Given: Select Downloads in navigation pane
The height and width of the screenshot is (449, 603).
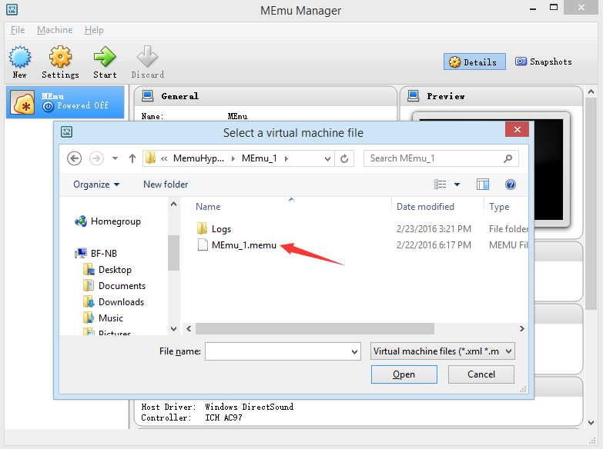Looking at the screenshot, I should (121, 302).
